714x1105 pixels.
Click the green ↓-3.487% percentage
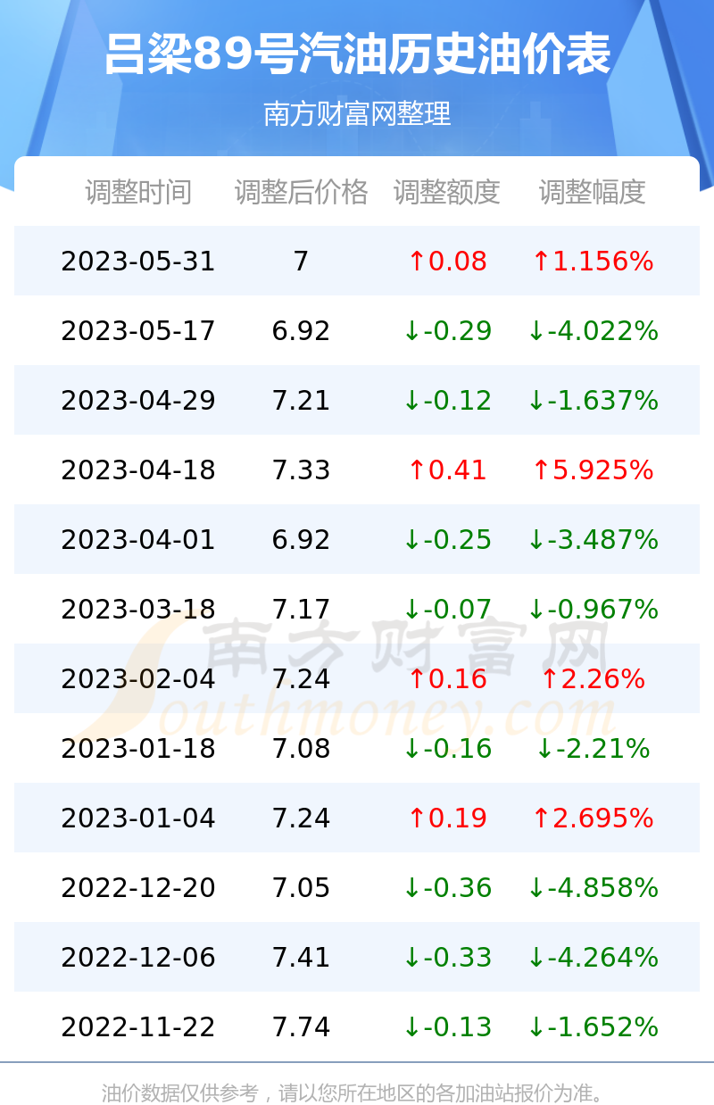pyautogui.click(x=593, y=540)
